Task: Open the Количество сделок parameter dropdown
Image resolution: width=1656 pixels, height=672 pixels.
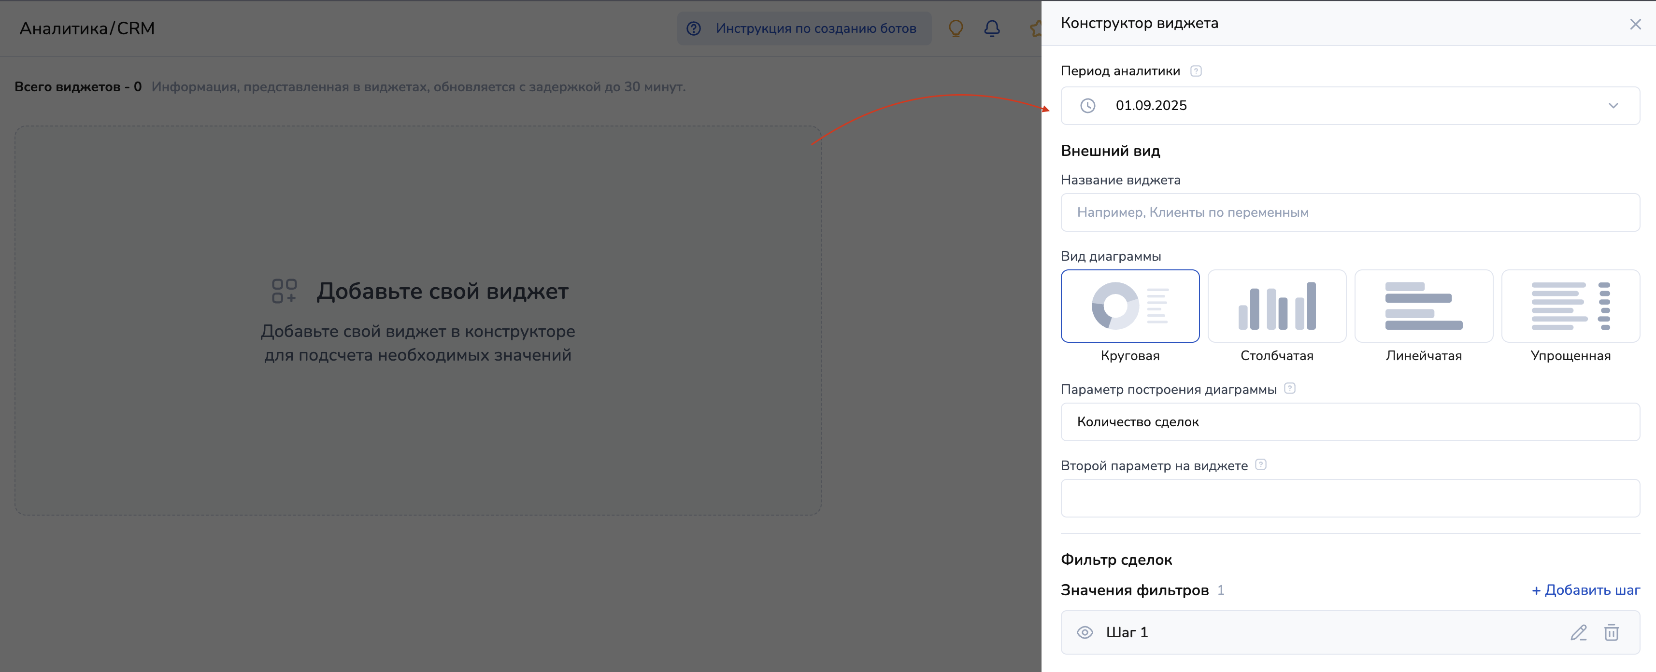Action: [x=1349, y=422]
